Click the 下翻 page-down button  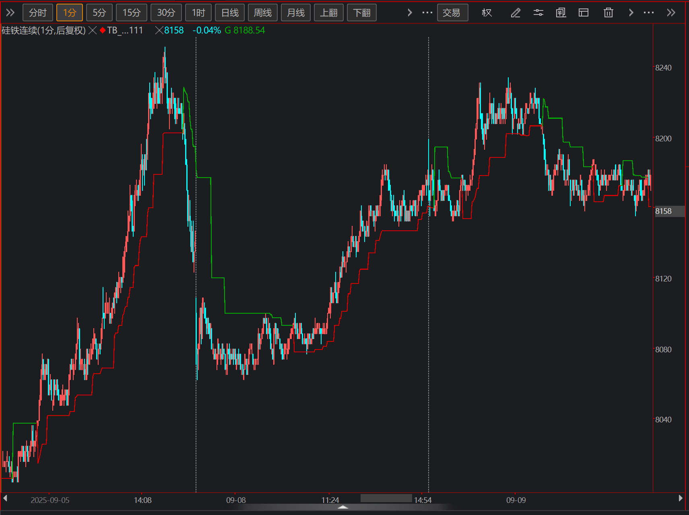click(361, 13)
